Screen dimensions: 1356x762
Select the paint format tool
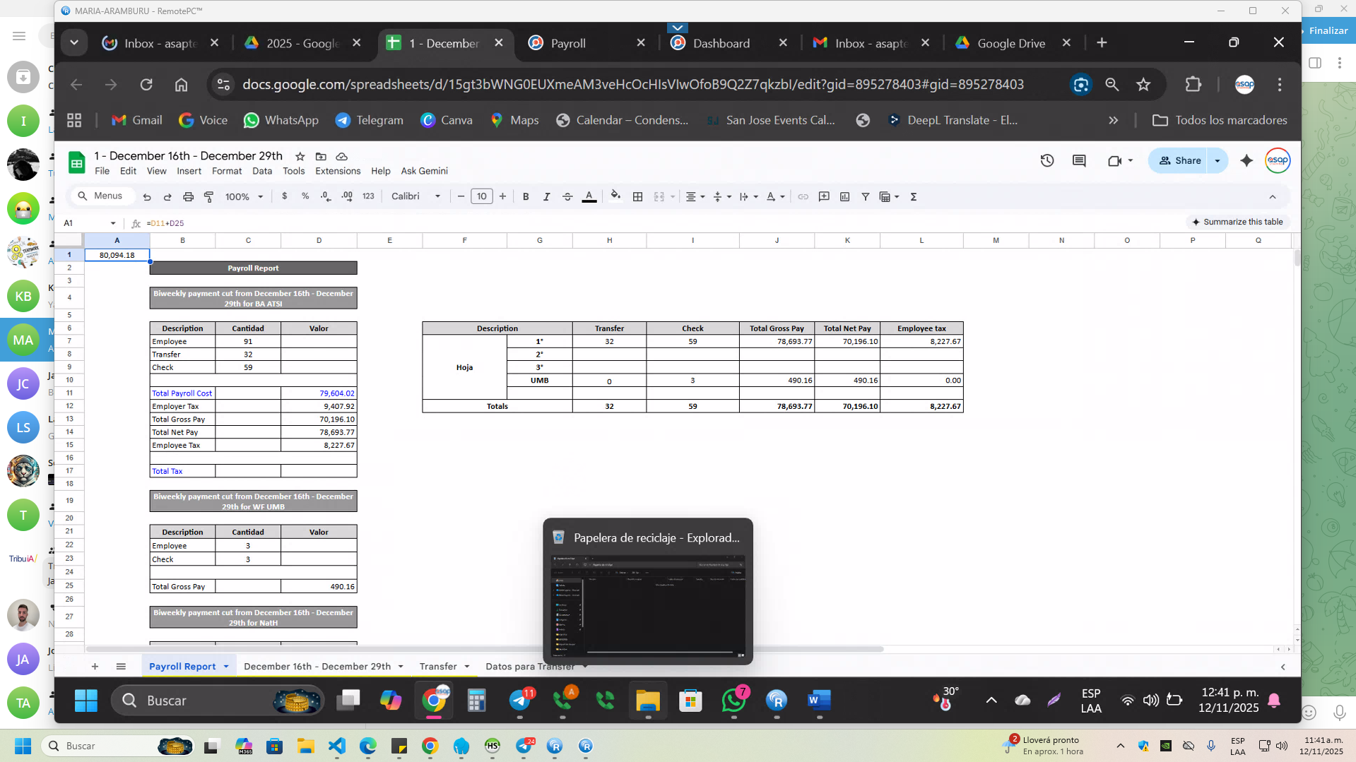[x=209, y=197]
